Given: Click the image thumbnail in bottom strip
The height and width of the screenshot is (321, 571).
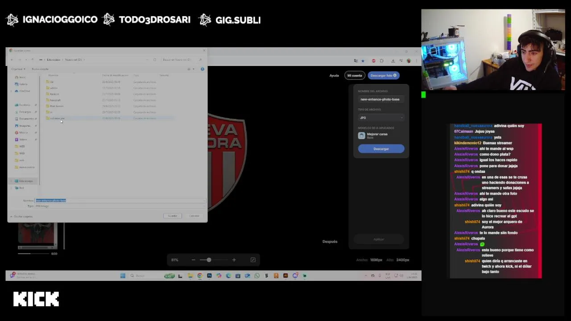Looking at the screenshot, I should pos(37,236).
